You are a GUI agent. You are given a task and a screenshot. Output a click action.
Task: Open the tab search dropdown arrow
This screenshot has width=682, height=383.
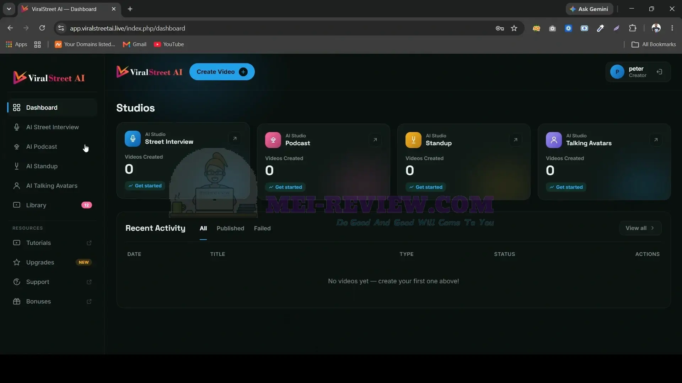[9, 9]
